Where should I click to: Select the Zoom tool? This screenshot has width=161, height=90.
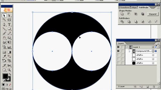(x=9, y=70)
